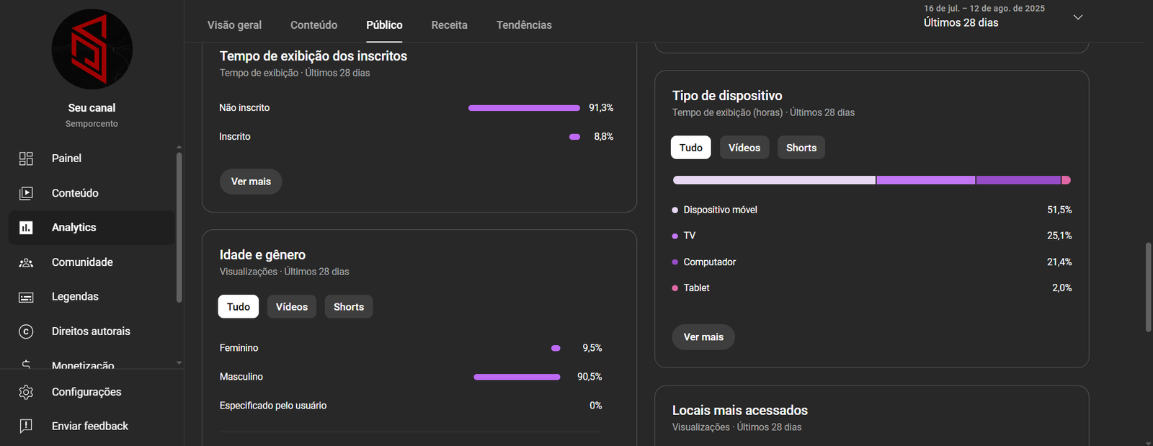Open the Tendências tab
Image resolution: width=1153 pixels, height=446 pixels.
click(x=524, y=25)
